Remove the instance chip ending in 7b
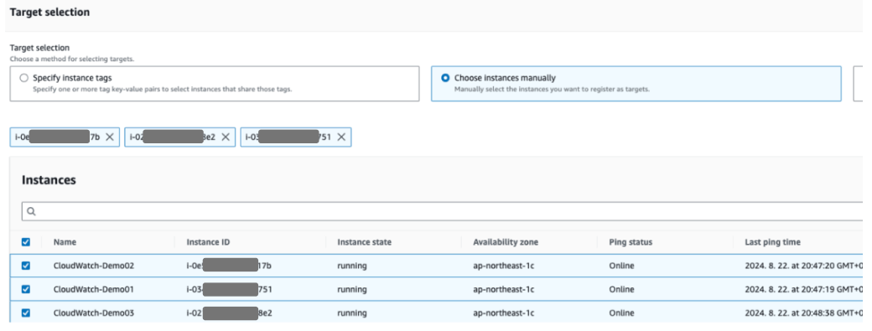 coord(110,137)
